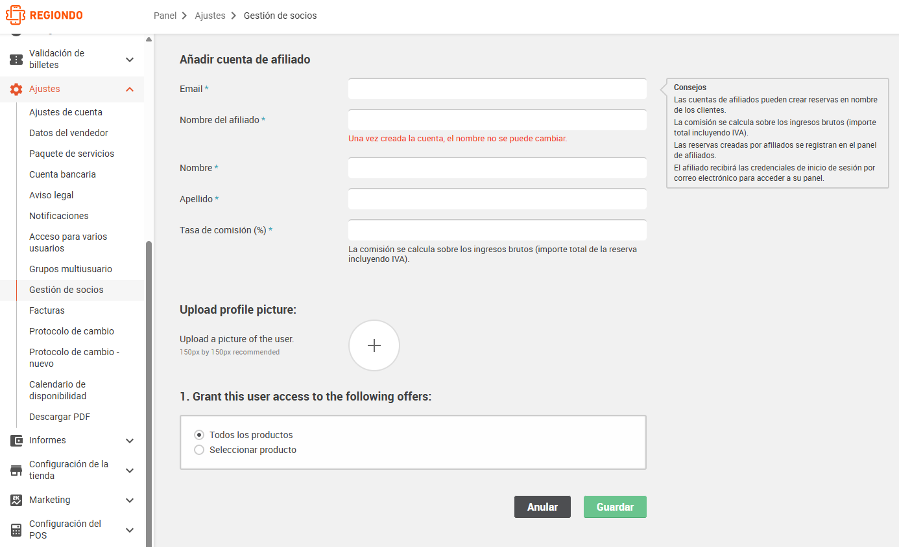Open Acceso para varios usuarios
Screen dimensions: 899x547
coord(68,242)
